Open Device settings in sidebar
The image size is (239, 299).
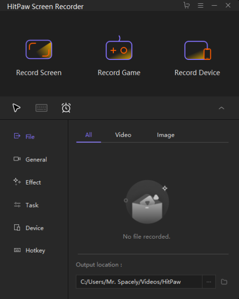tap(29, 228)
